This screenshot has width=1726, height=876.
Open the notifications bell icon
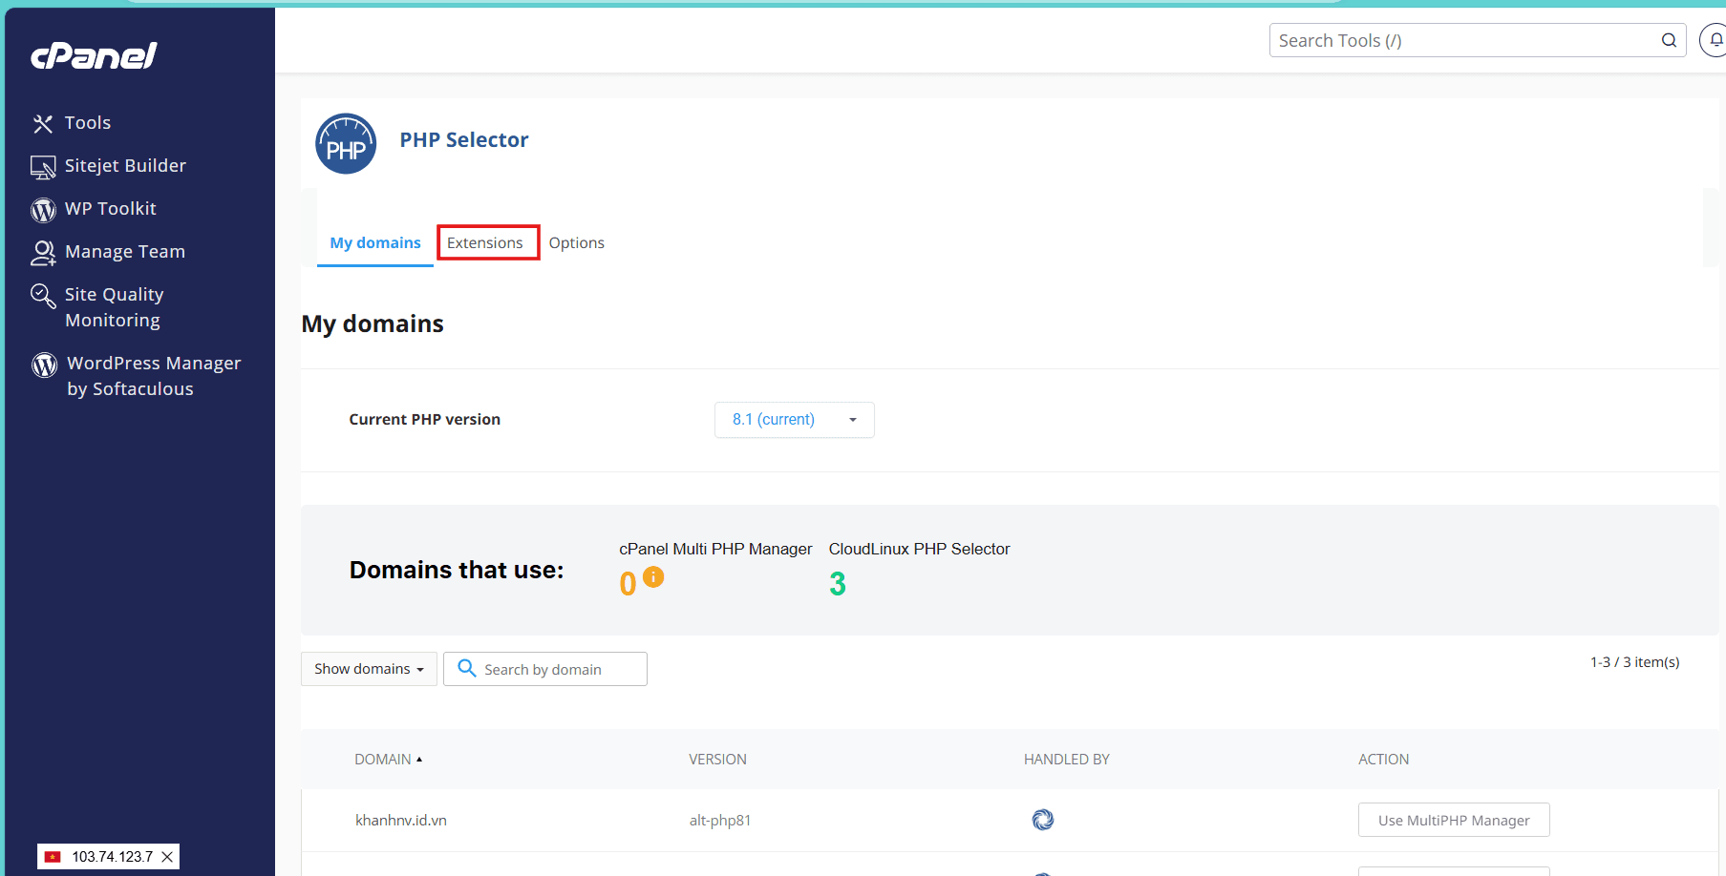point(1715,40)
